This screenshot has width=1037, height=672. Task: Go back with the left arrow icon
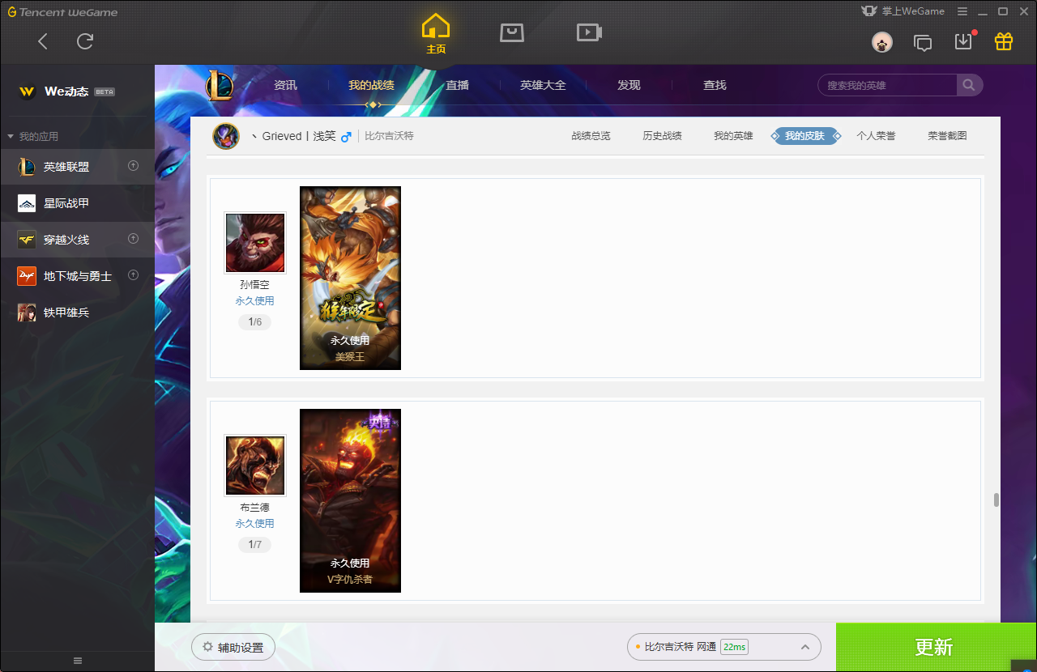(x=43, y=41)
